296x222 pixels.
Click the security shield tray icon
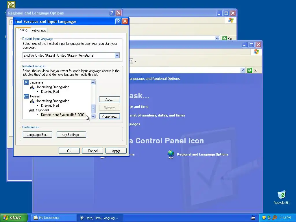pyautogui.click(x=264, y=218)
